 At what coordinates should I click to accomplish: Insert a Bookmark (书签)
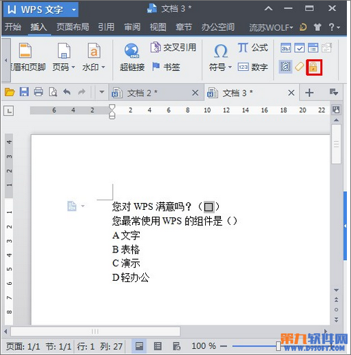[x=166, y=67]
